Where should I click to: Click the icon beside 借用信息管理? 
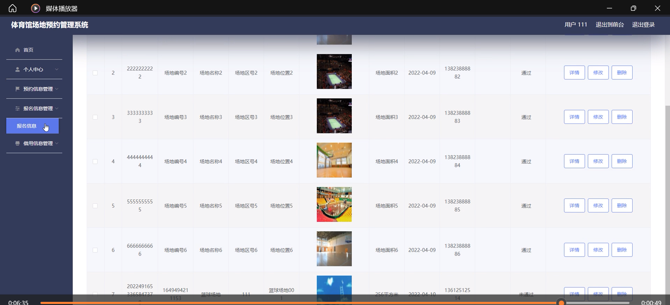(x=17, y=143)
